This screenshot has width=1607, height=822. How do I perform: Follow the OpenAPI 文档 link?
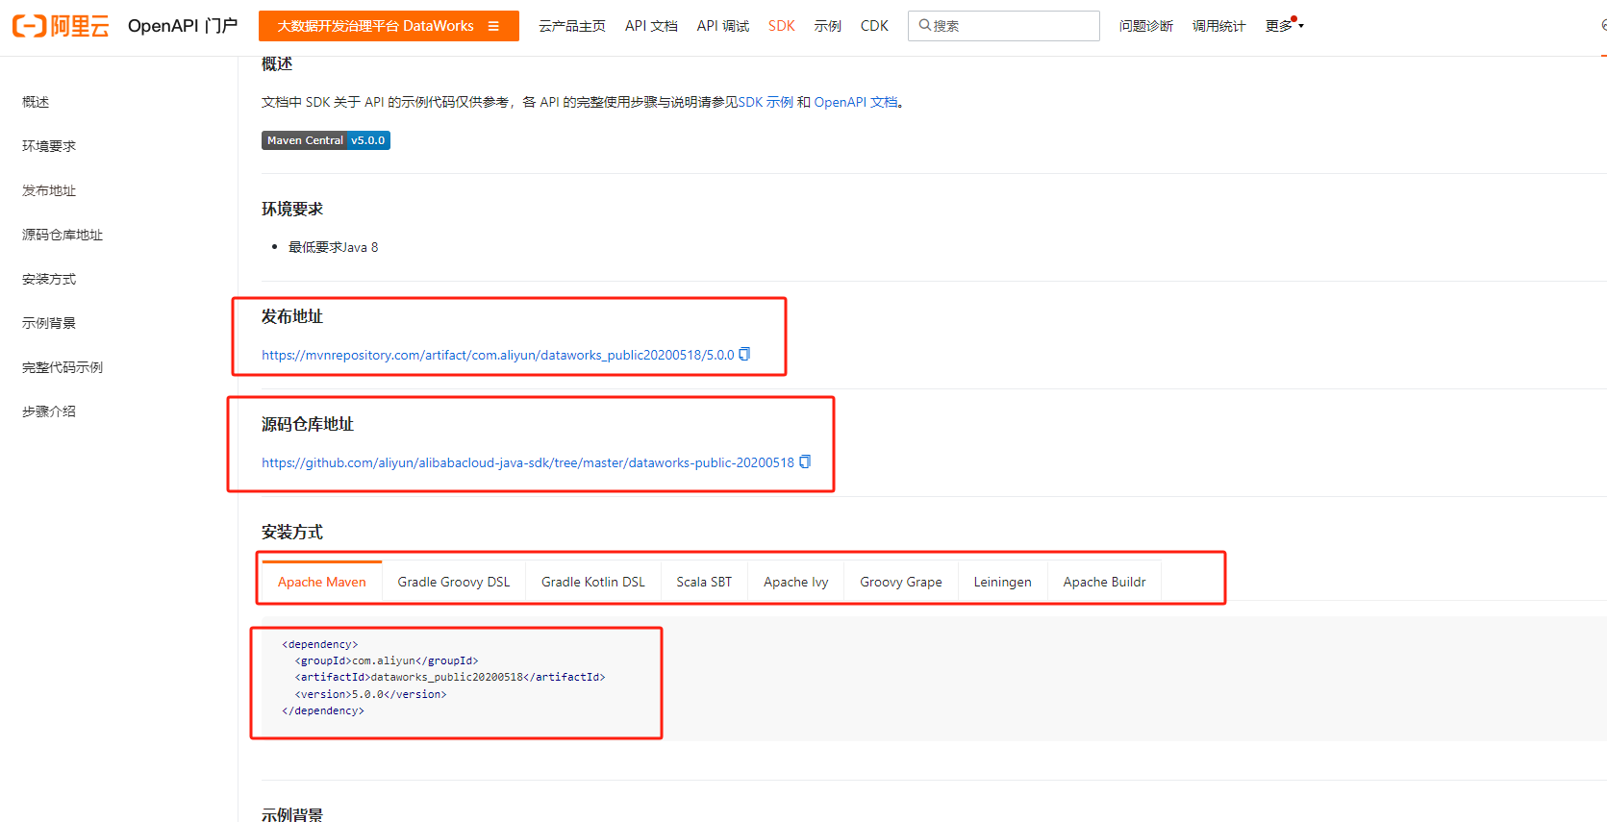[x=856, y=102]
